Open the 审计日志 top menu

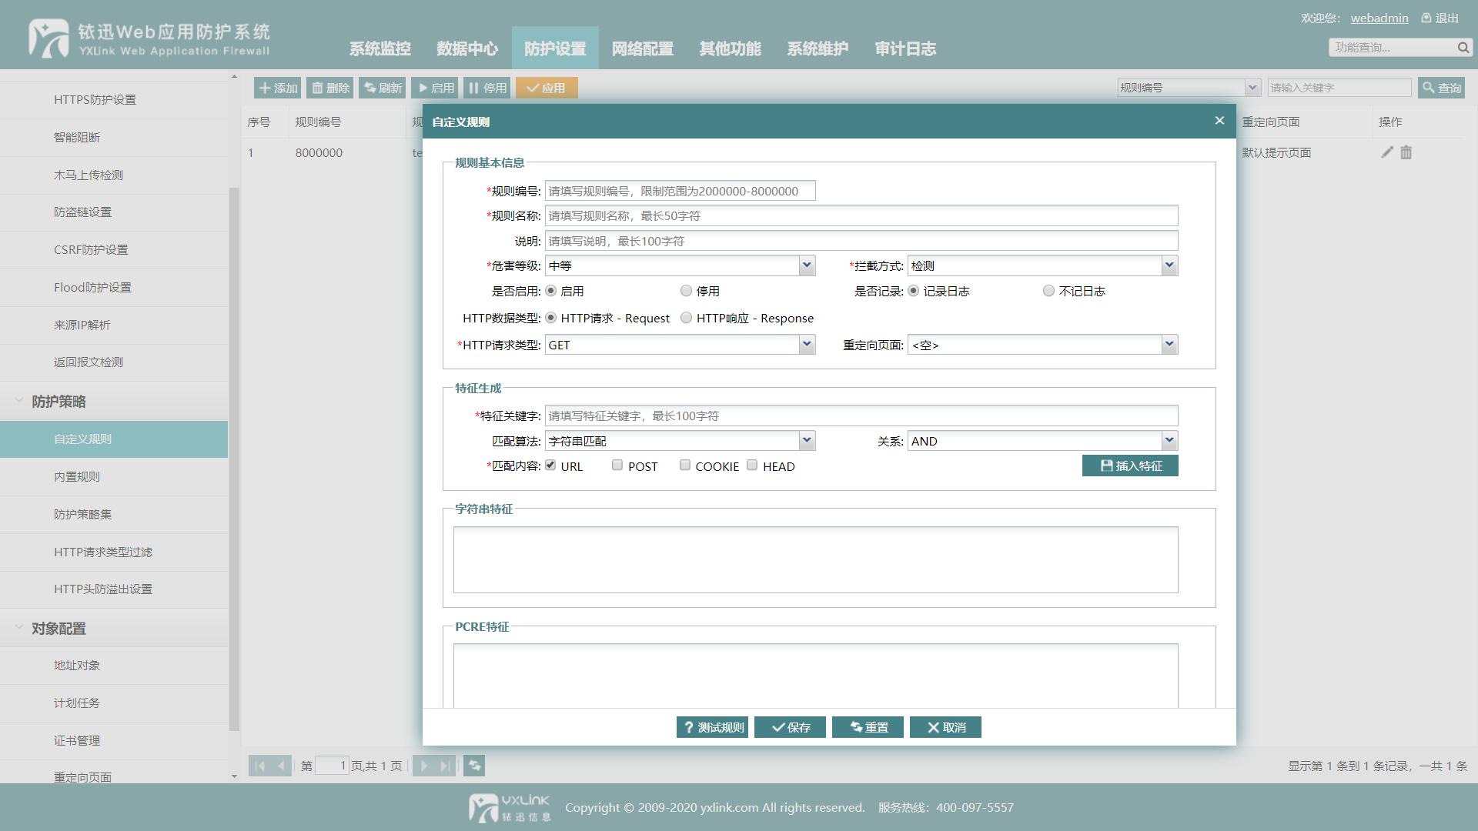point(905,48)
